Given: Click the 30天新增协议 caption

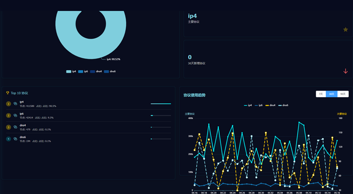Looking at the screenshot, I should pos(196,63).
